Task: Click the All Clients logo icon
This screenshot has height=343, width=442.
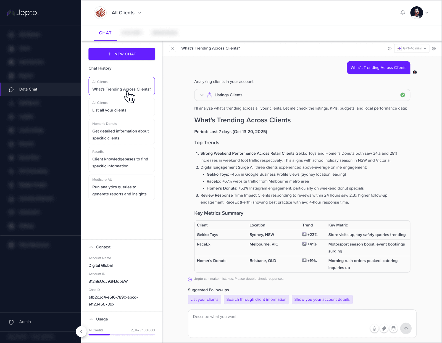Action: point(100,13)
